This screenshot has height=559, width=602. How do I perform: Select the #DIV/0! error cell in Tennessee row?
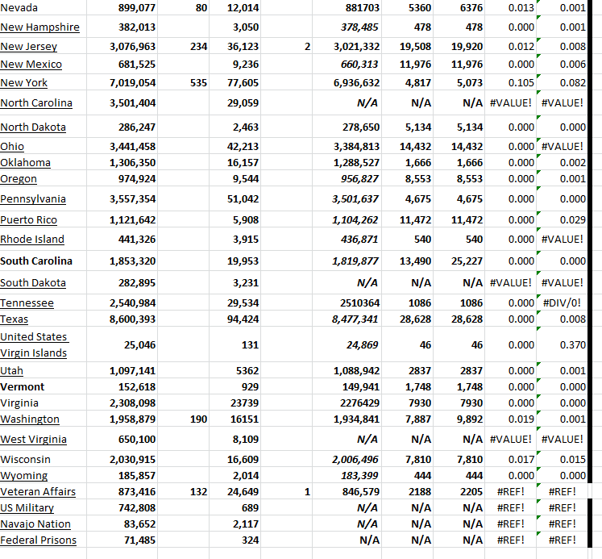click(563, 302)
